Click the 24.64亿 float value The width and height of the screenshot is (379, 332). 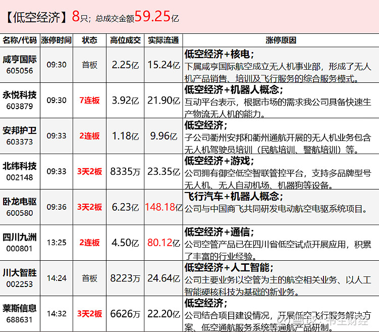click(x=164, y=278)
